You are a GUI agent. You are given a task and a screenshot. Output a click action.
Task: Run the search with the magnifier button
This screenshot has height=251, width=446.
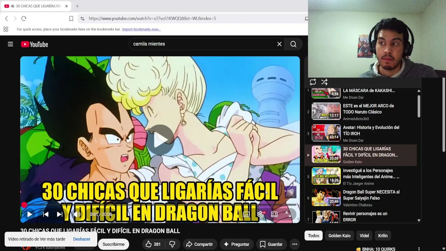point(293,44)
